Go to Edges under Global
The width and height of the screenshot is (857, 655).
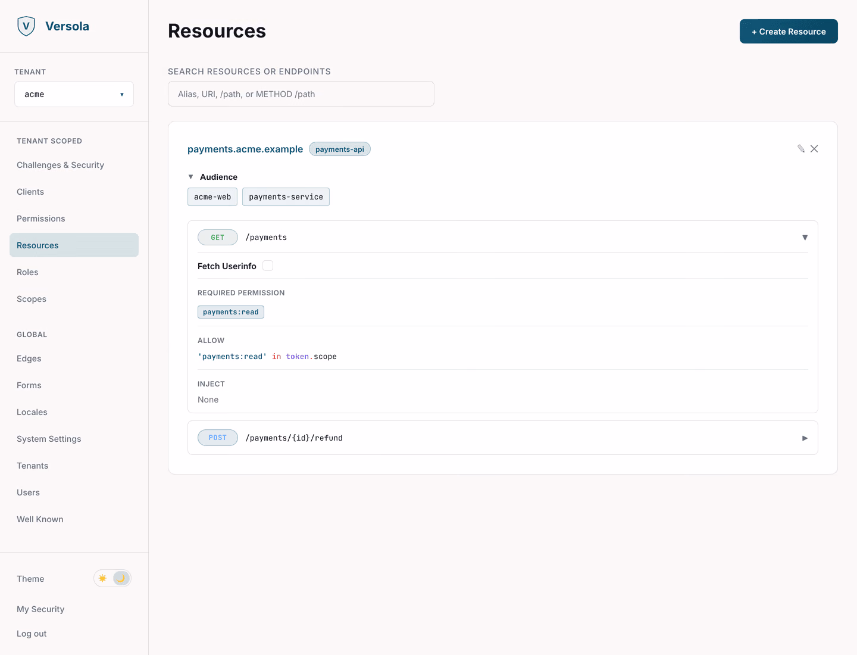[29, 358]
